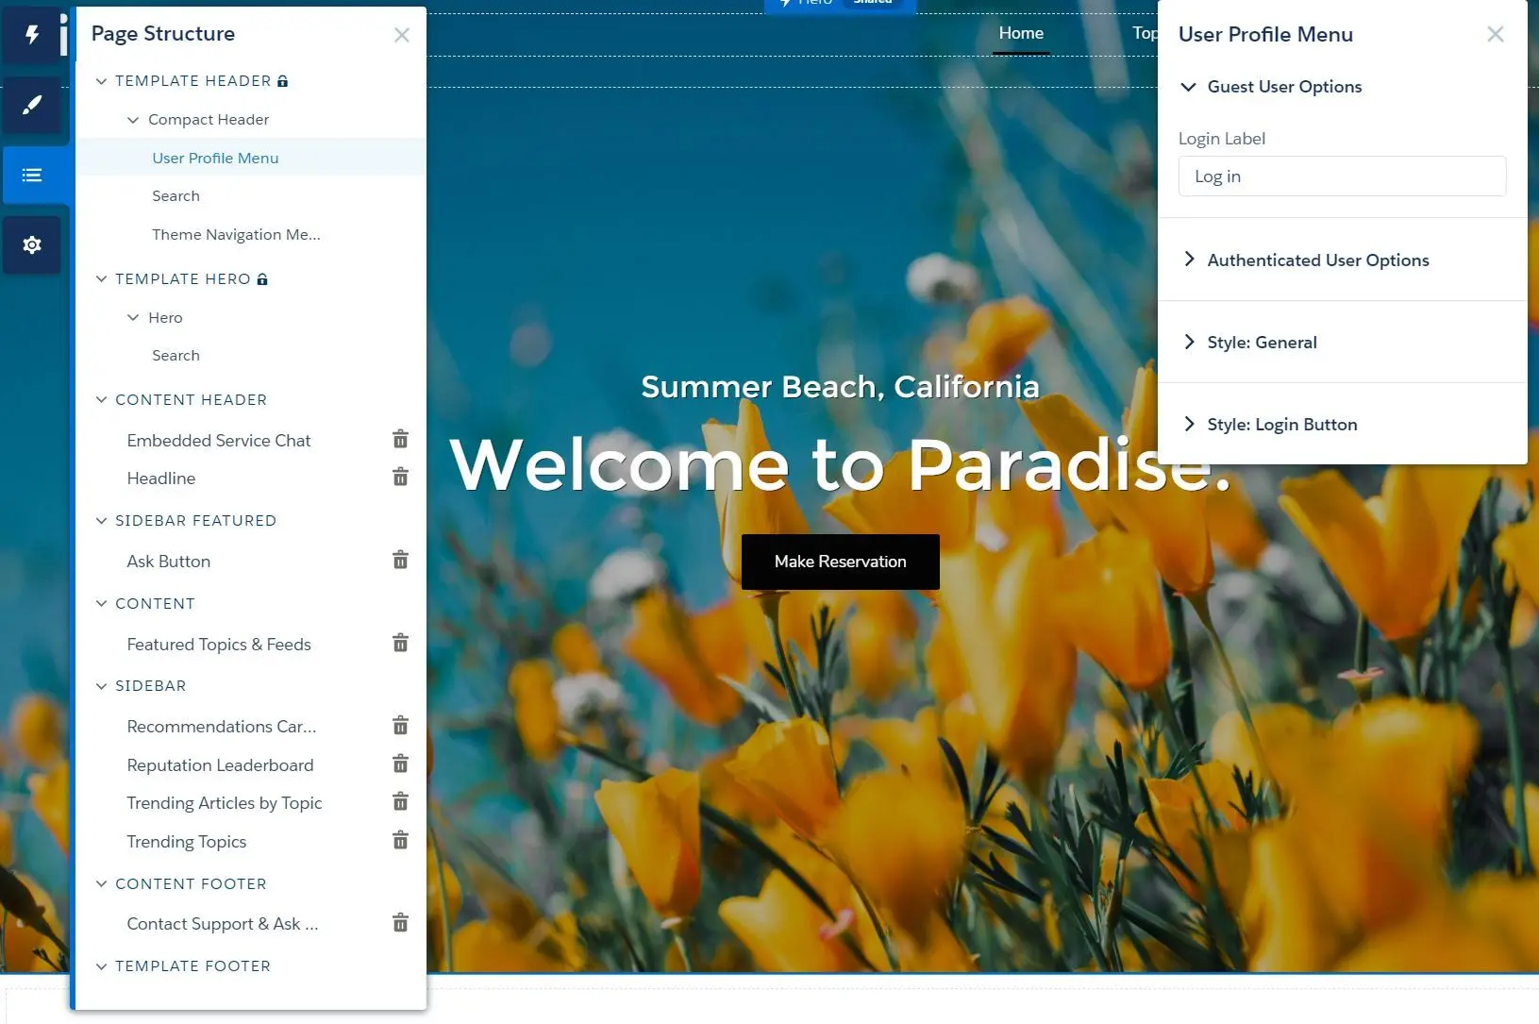Click the Login Label input field
This screenshot has width=1539, height=1024.
tap(1342, 176)
